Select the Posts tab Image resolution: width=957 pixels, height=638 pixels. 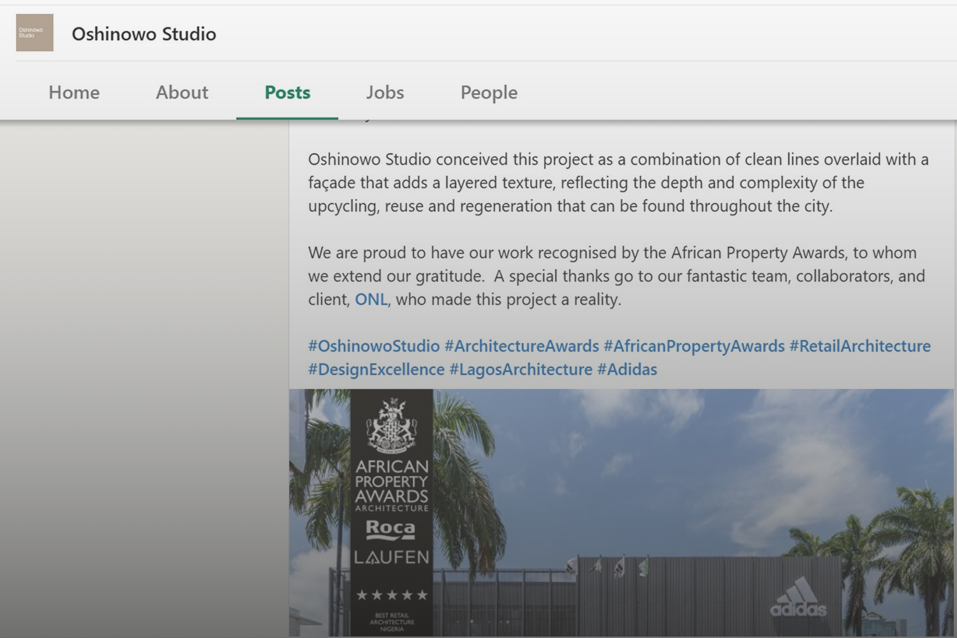287,93
